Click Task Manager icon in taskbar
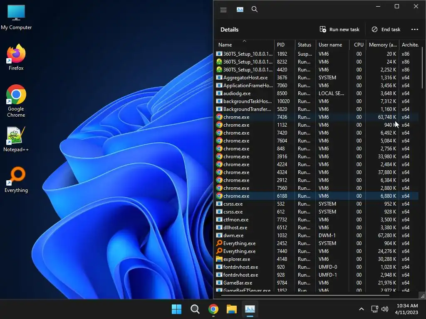This screenshot has height=319, width=426. (250, 309)
